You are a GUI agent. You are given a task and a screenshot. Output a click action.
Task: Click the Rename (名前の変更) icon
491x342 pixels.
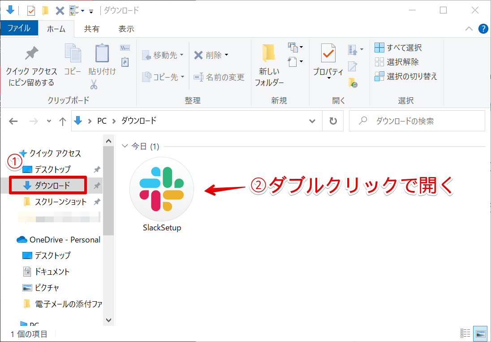pyautogui.click(x=224, y=77)
